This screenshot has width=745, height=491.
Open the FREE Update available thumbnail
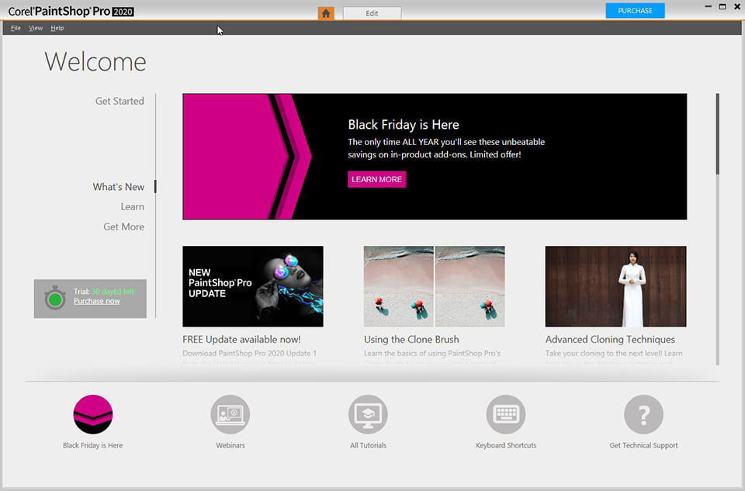[253, 286]
